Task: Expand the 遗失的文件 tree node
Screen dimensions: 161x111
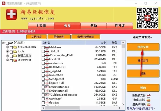Action: point(8,60)
